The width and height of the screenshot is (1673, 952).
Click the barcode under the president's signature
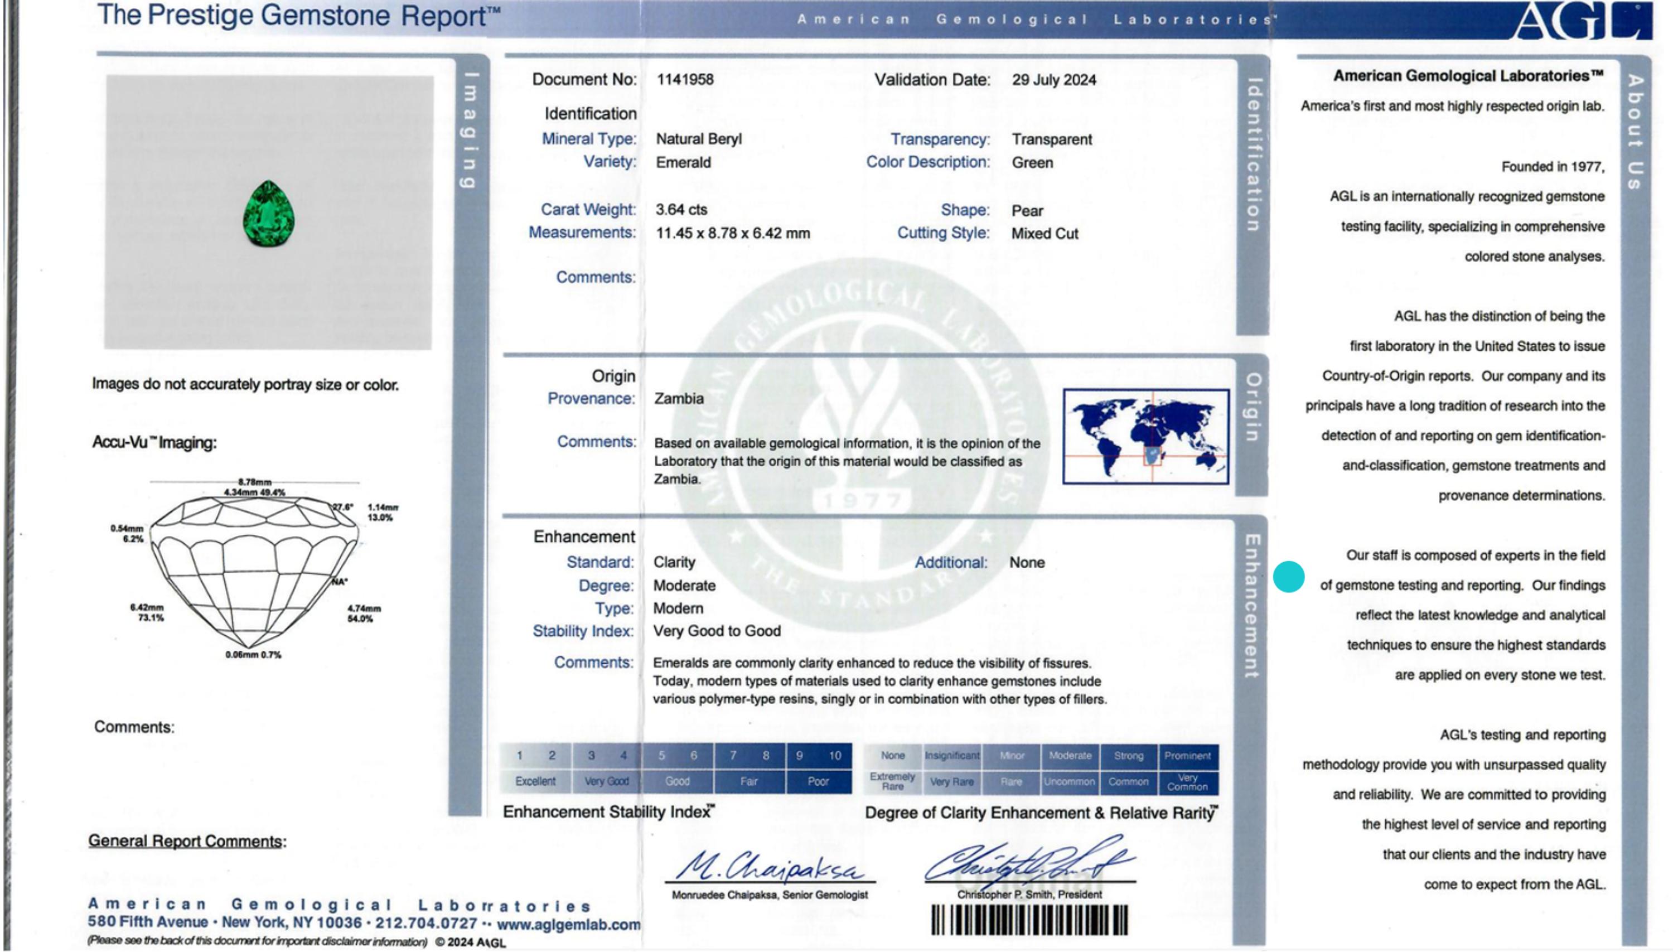coord(1029,920)
